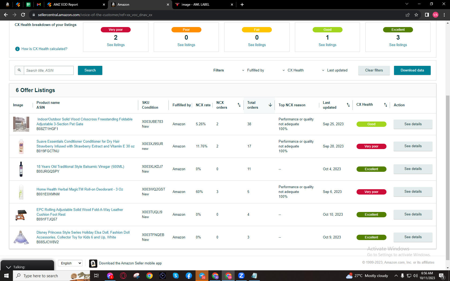Share this page from the address bar
This screenshot has width=450, height=281.
click(408, 15)
